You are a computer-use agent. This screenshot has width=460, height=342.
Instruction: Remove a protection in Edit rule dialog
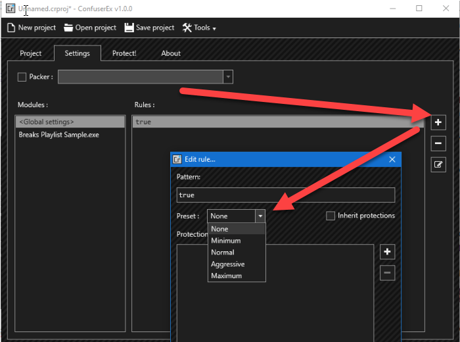coord(387,273)
